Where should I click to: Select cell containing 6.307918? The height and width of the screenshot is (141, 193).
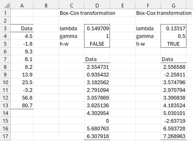coord(97,136)
